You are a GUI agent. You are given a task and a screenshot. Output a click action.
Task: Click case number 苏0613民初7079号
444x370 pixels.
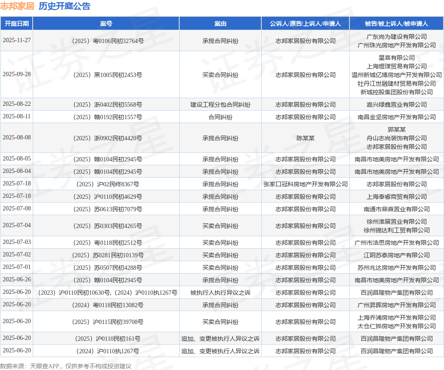107,209
